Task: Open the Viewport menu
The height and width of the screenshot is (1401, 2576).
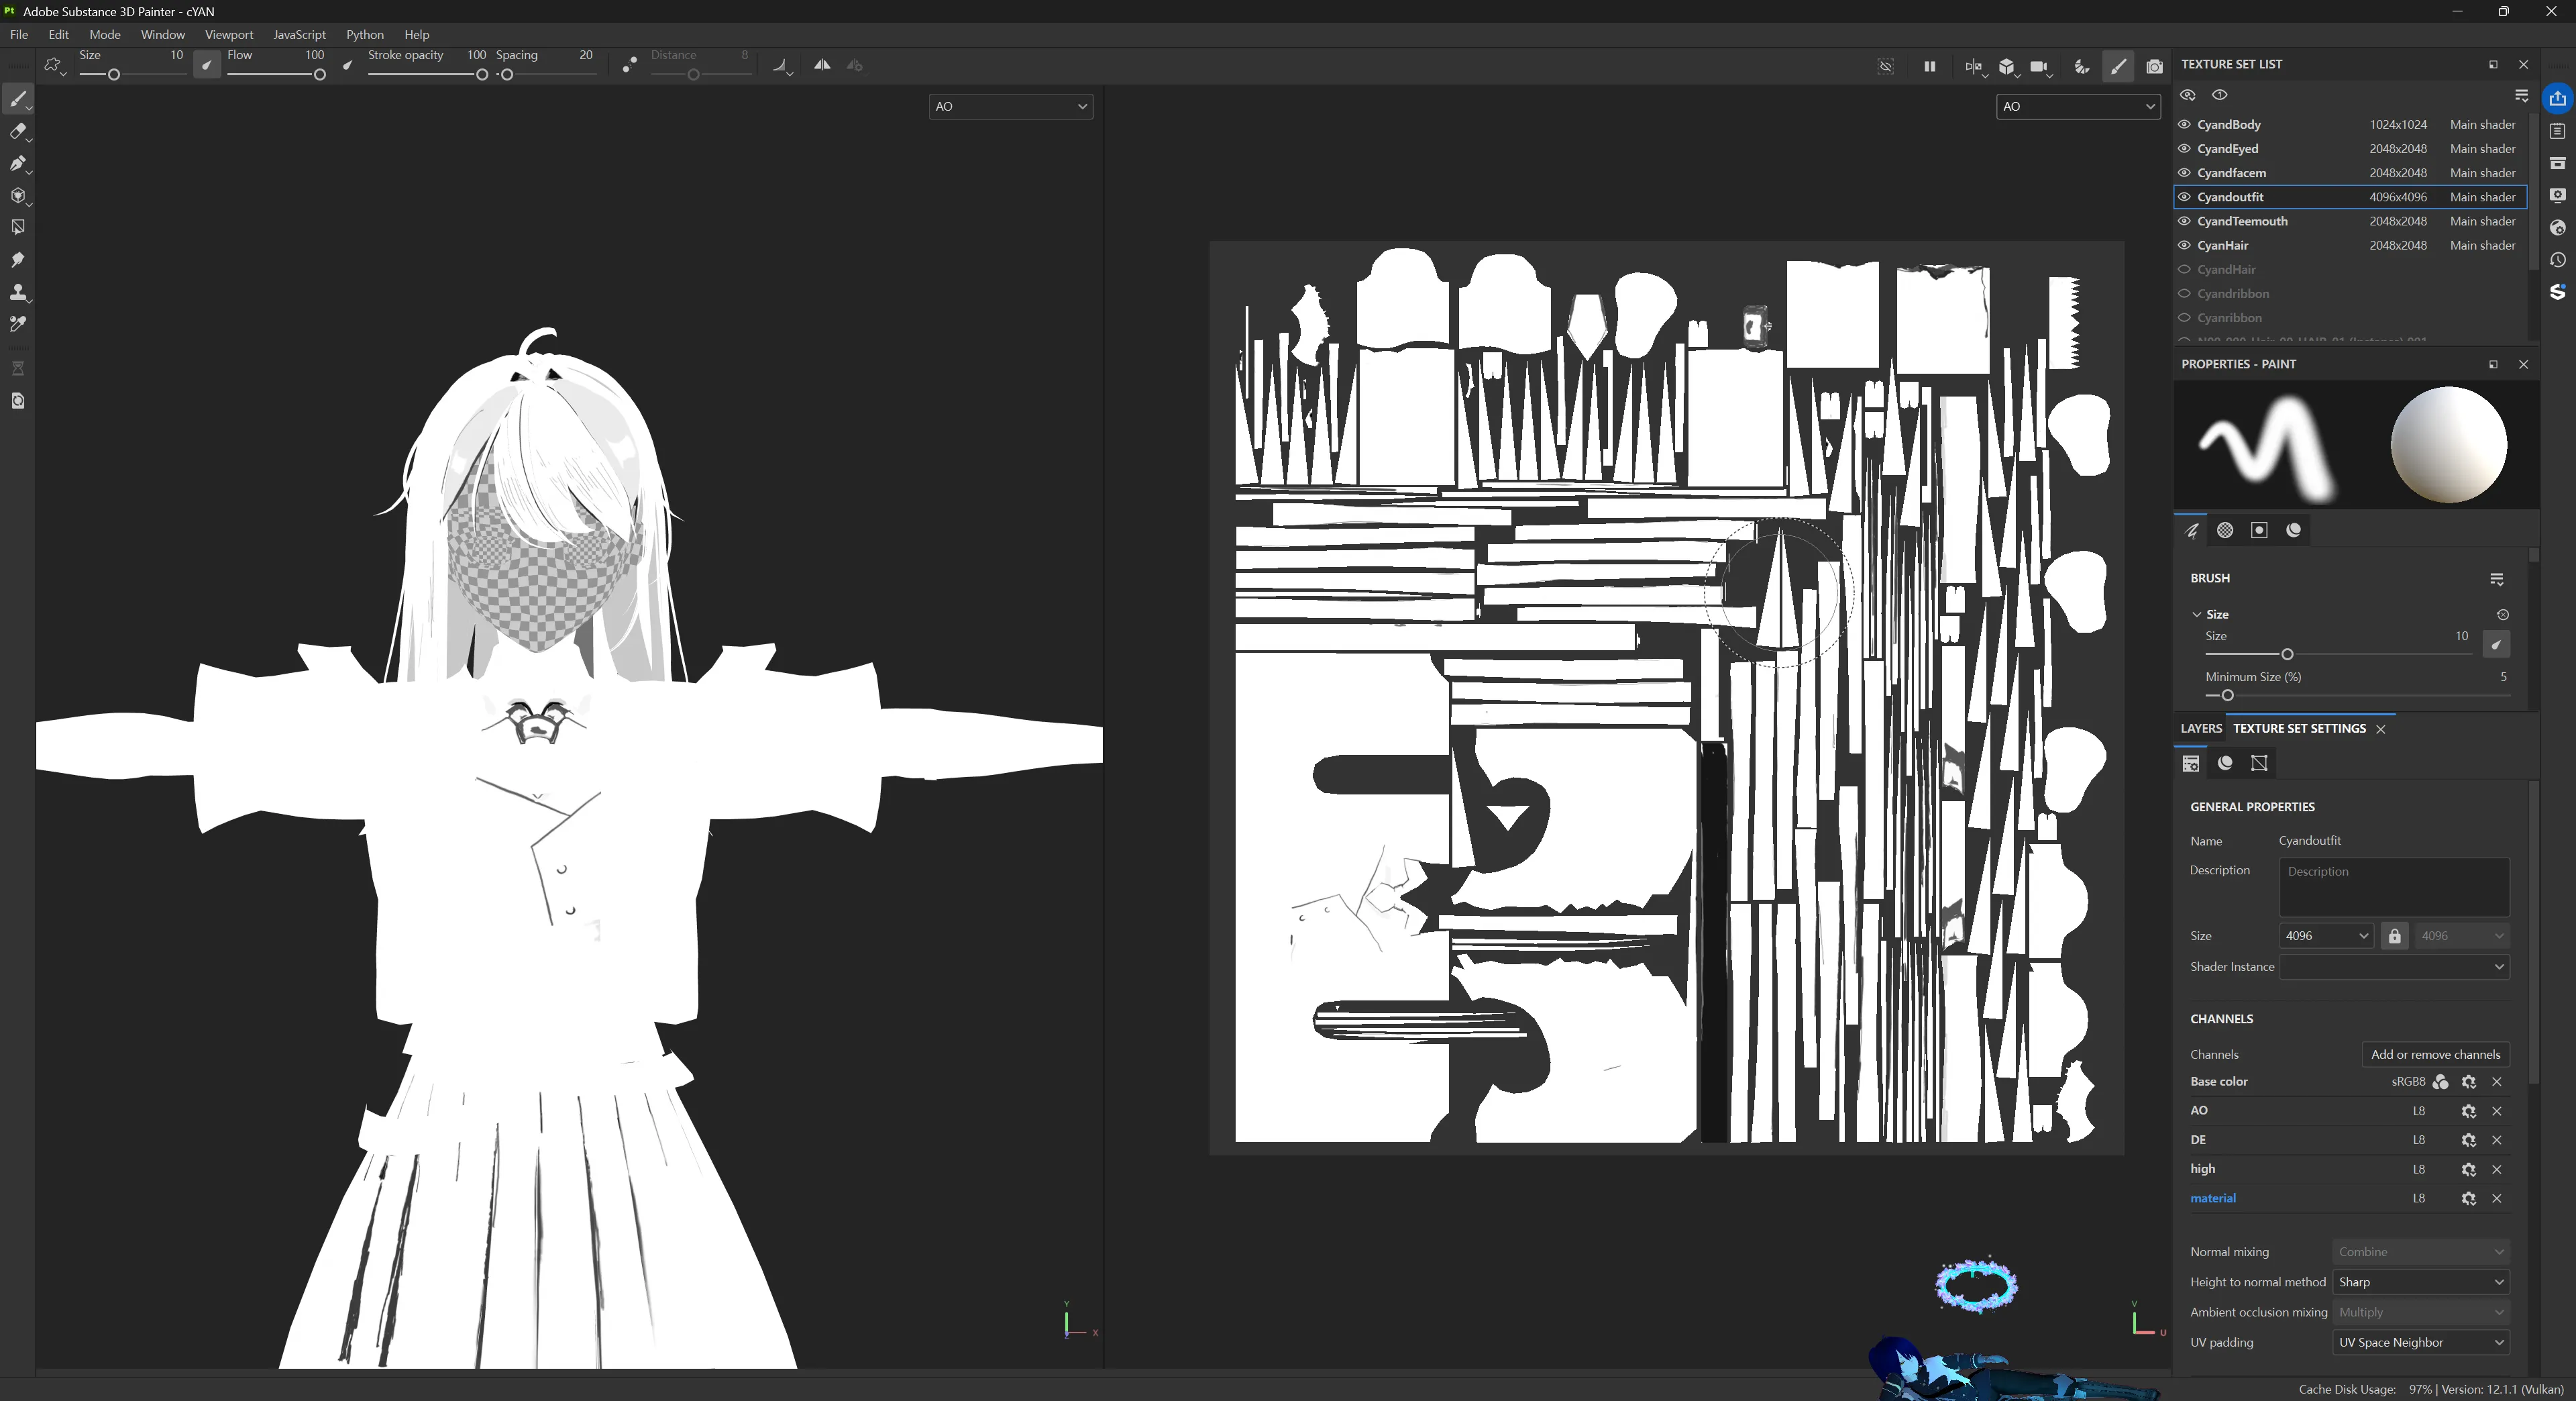Action: coord(229,34)
